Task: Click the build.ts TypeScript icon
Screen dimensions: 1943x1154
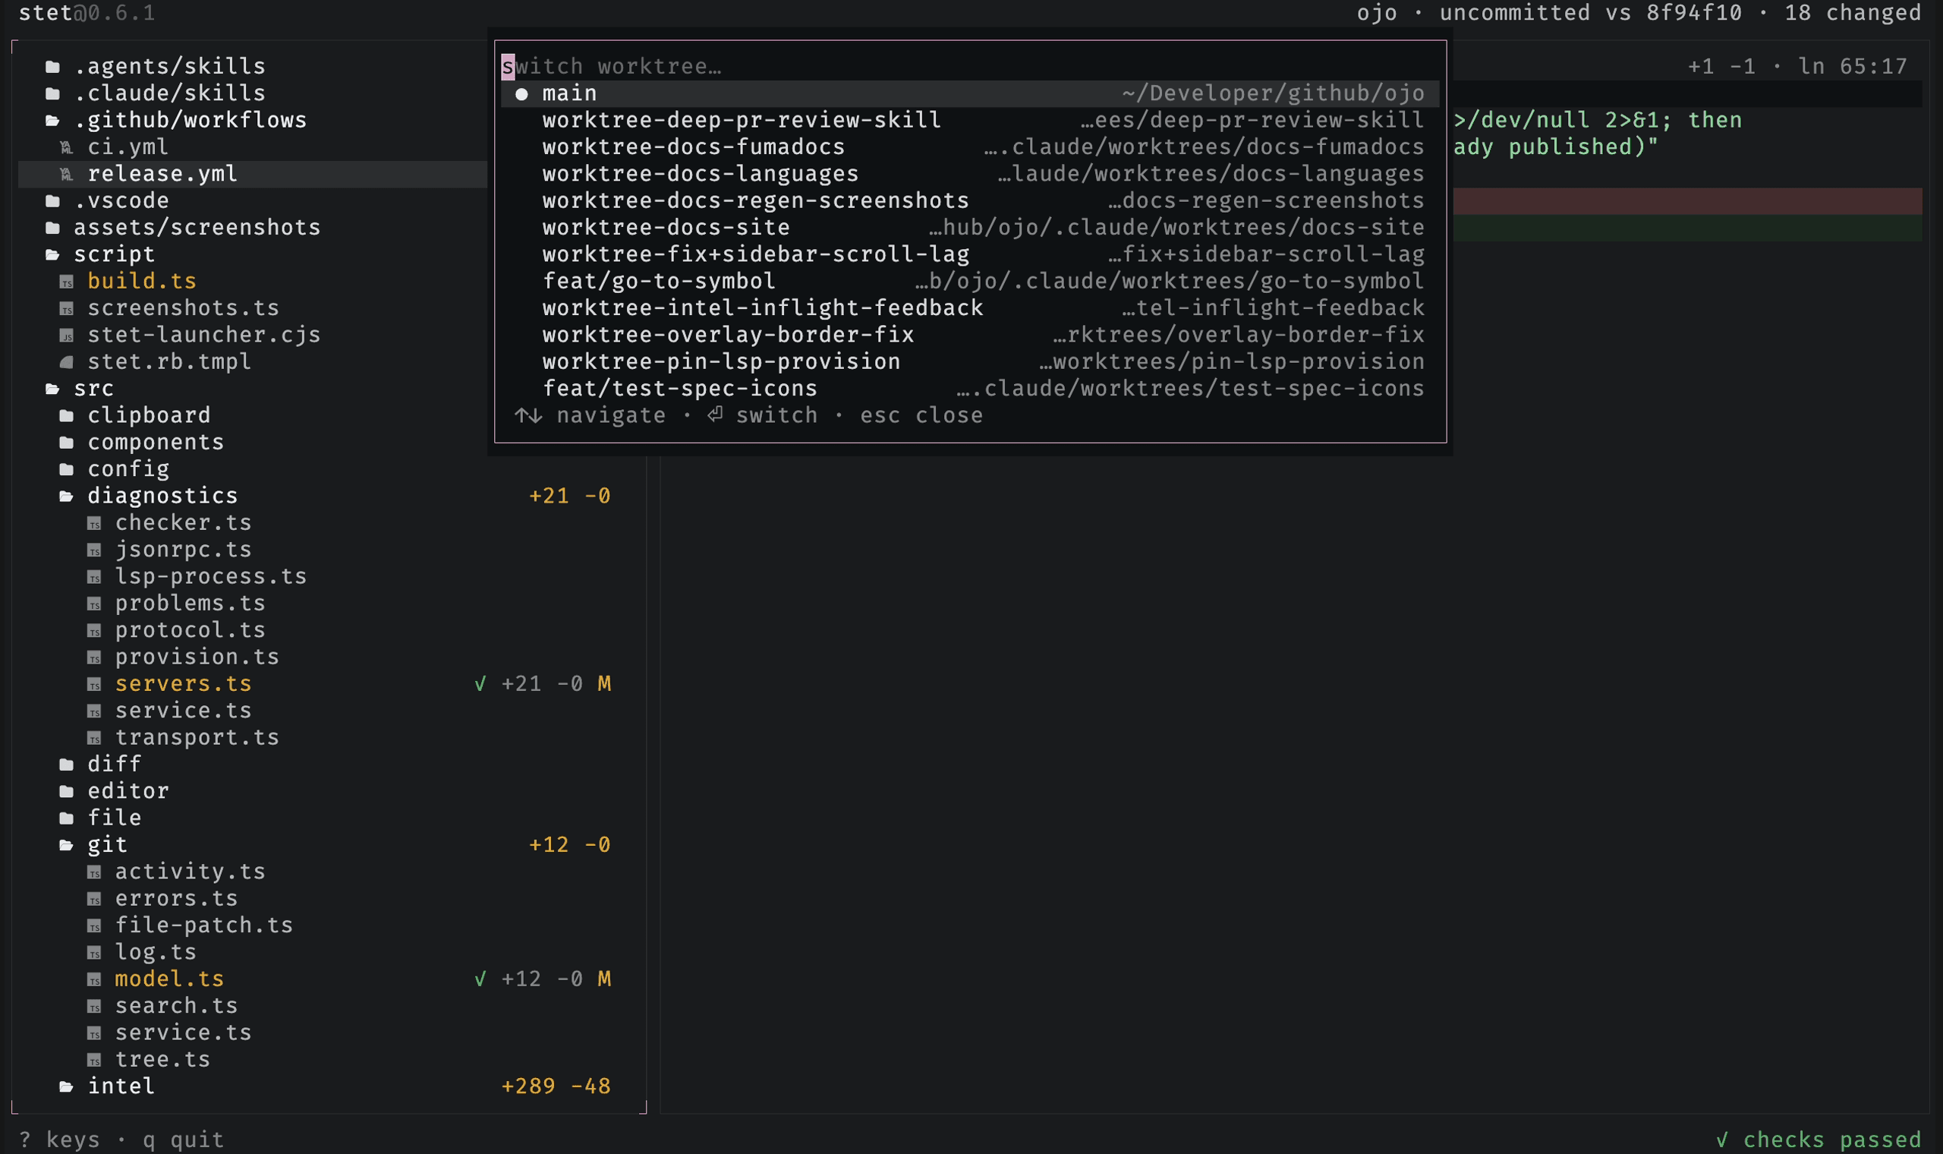Action: [x=67, y=282]
